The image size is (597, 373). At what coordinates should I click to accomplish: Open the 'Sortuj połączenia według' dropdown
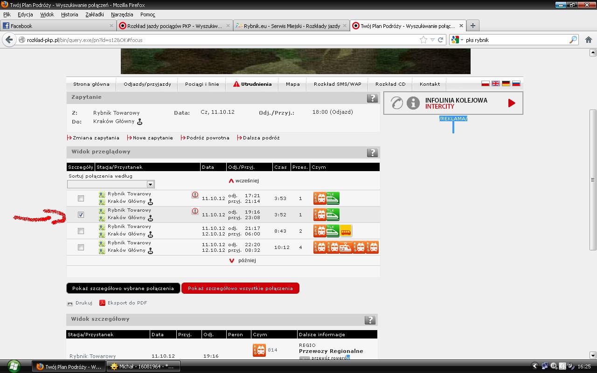[x=111, y=184]
